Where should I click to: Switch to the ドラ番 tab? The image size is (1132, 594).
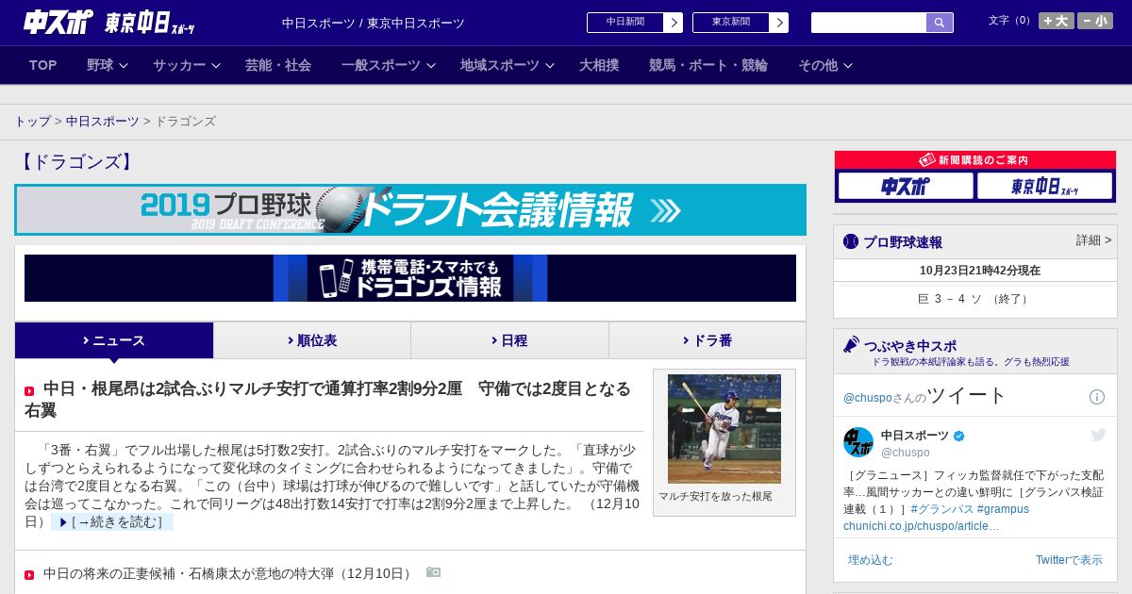pos(707,340)
